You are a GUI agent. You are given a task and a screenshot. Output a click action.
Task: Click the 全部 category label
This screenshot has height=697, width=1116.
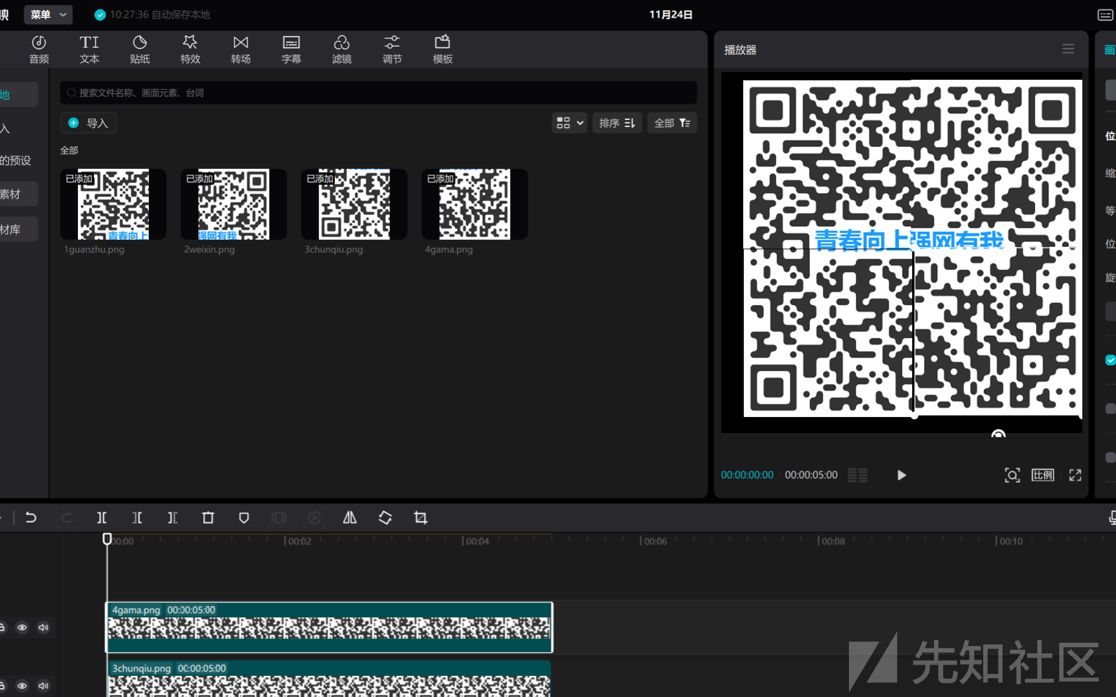(x=69, y=151)
